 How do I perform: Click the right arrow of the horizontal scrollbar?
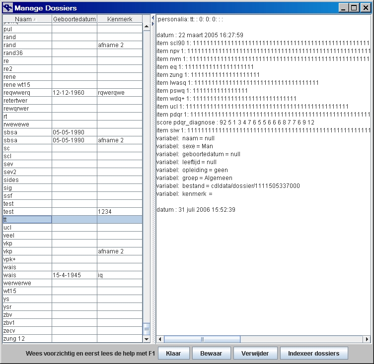coord(367,339)
